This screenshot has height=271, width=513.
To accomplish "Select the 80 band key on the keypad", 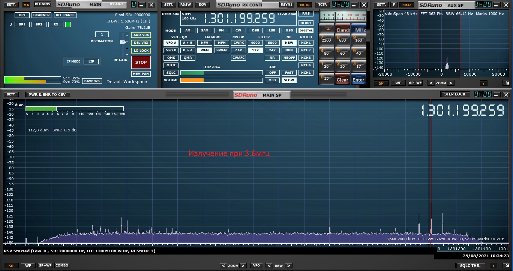I will (x=326, y=52).
